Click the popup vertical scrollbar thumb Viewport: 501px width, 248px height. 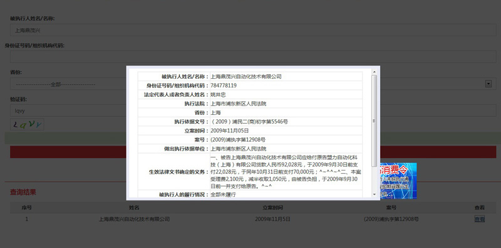(374, 121)
